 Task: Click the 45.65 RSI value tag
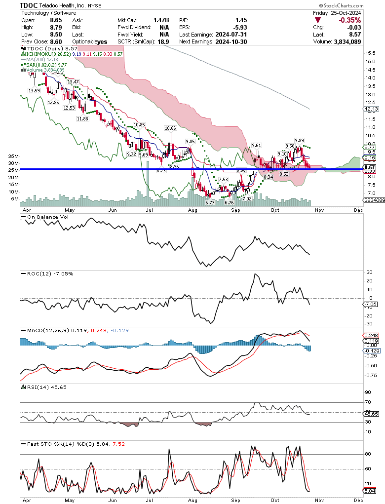[x=371, y=414]
